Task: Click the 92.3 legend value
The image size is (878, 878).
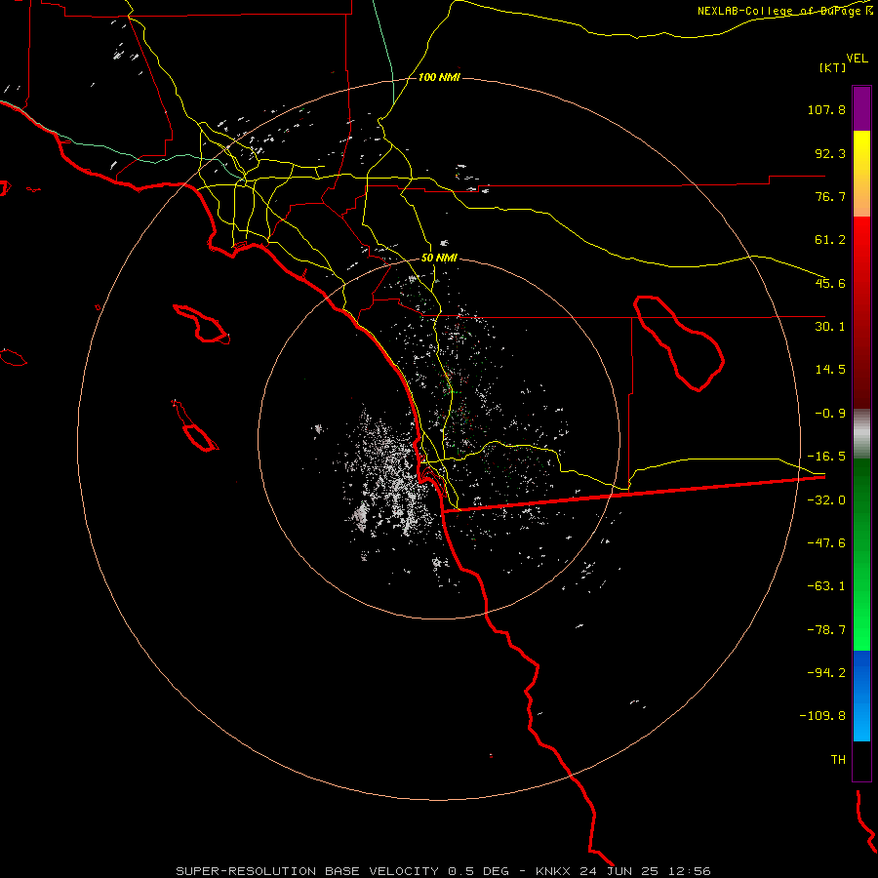Action: pos(830,153)
